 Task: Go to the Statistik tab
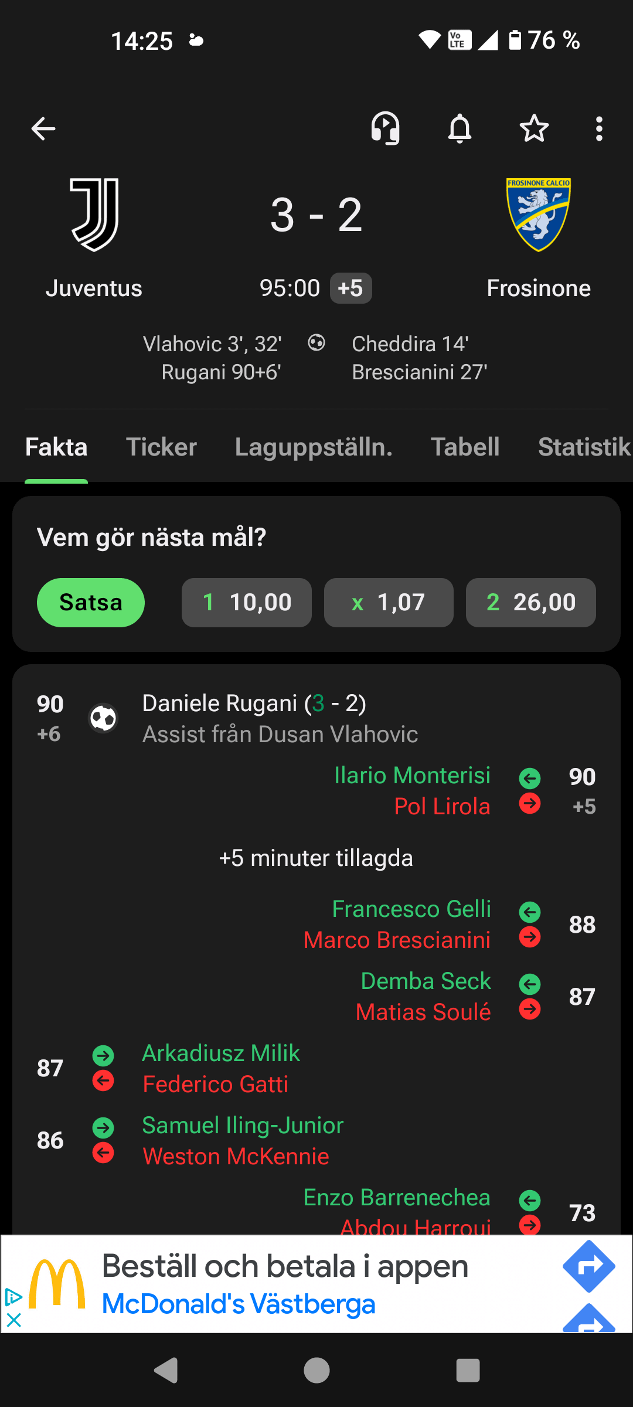[x=584, y=447]
